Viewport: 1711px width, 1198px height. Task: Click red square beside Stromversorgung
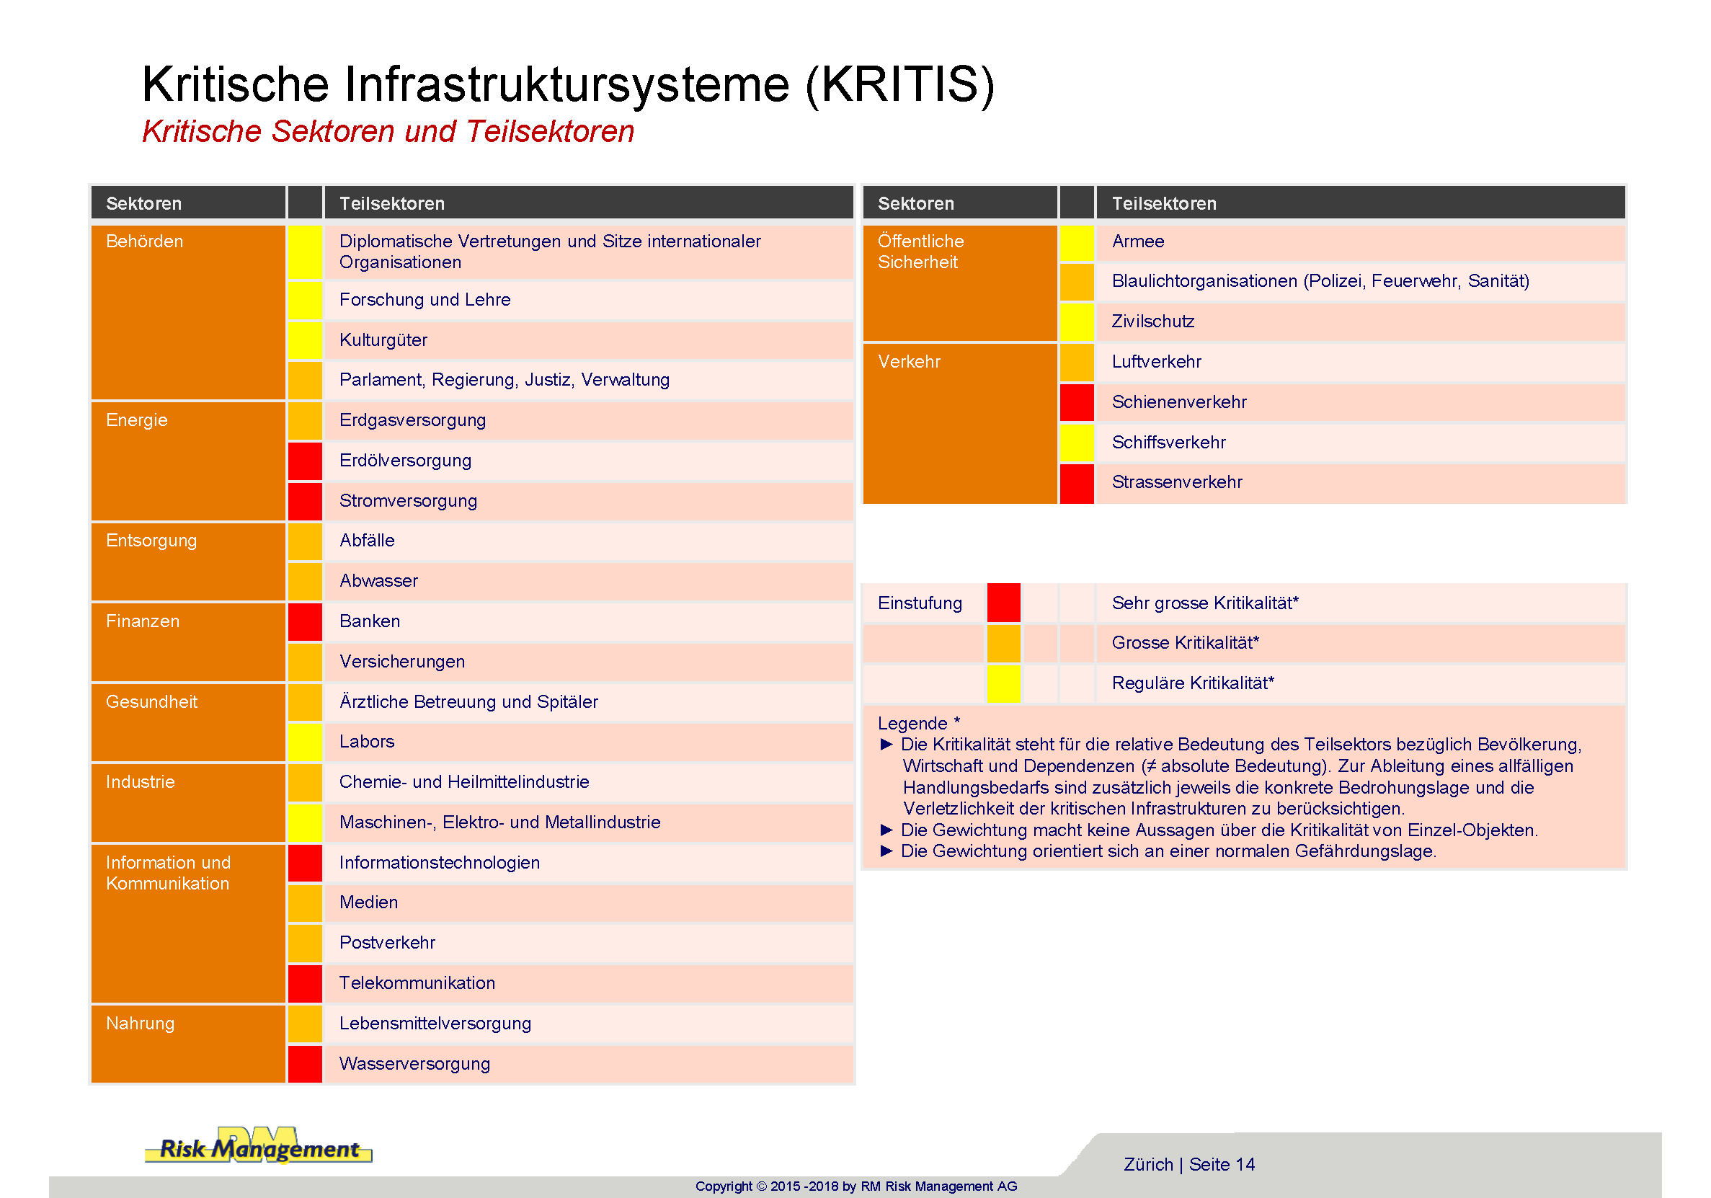305,501
